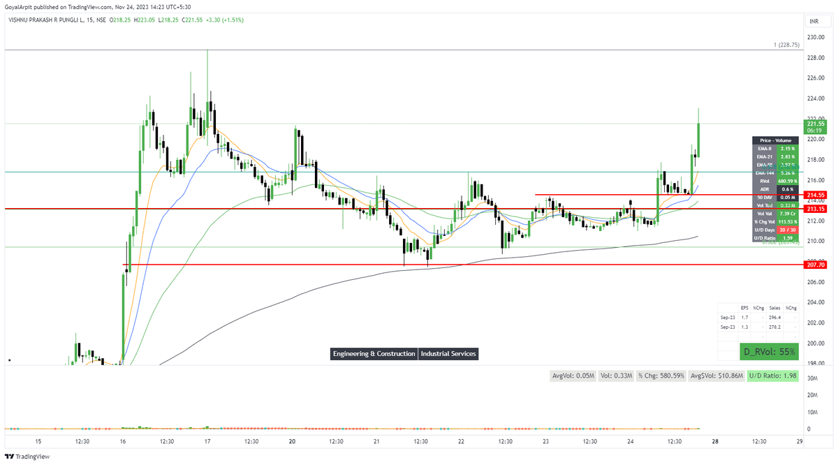Select the red 213.15 price label
Screen dimensions: 838x465
pyautogui.click(x=815, y=208)
